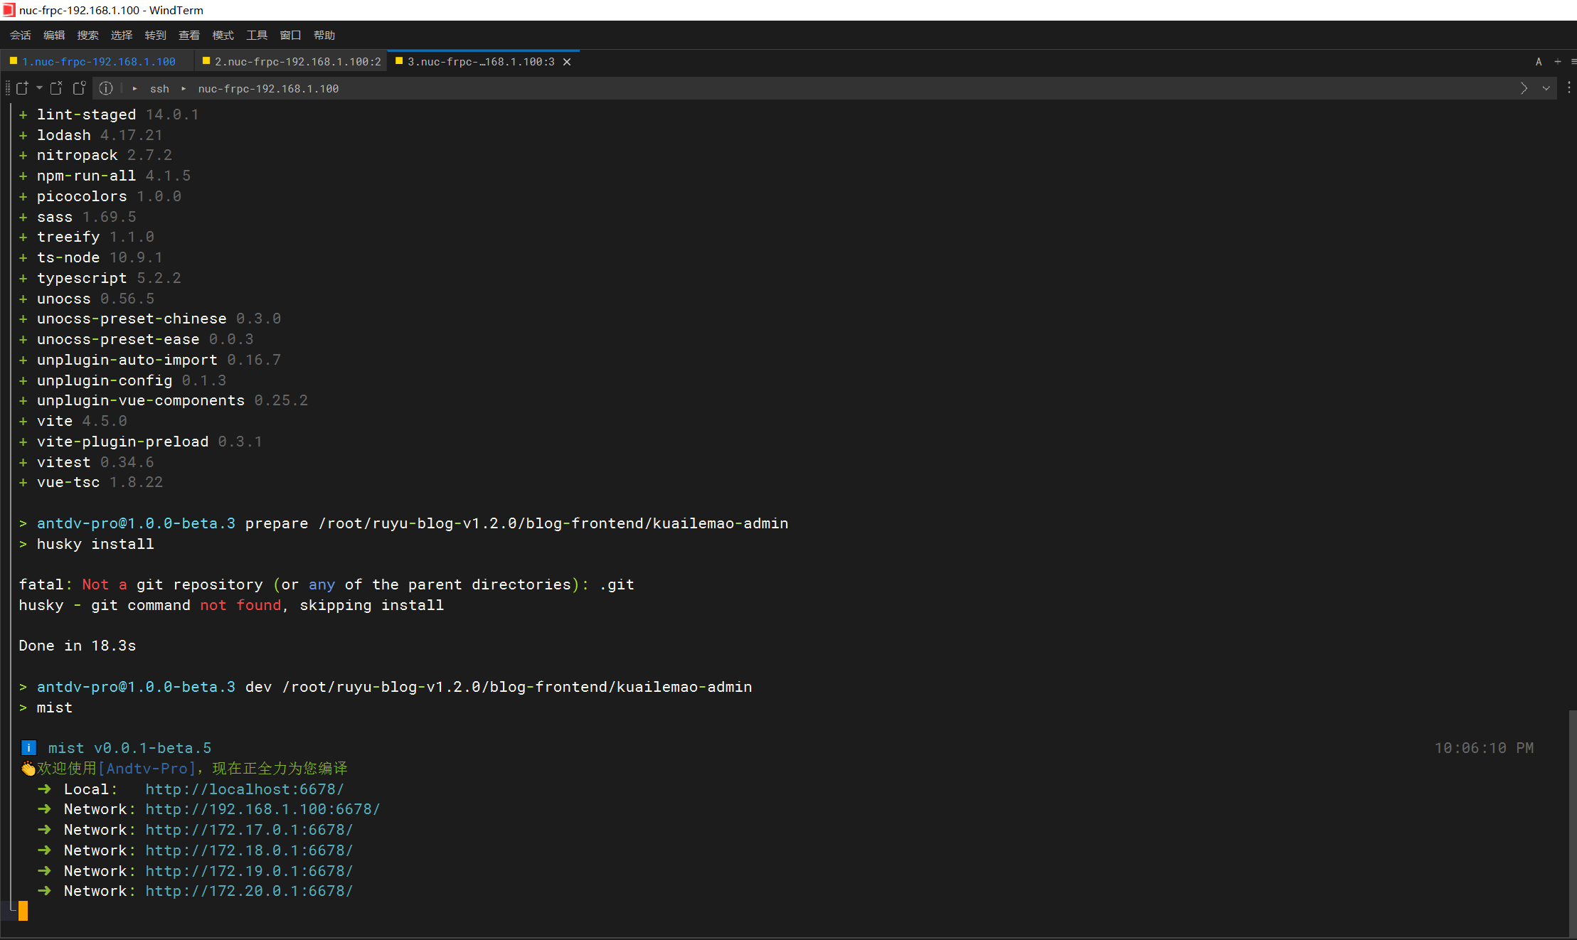This screenshot has height=940, width=1577.
Task: Open the 搜索 menu
Action: click(x=87, y=35)
